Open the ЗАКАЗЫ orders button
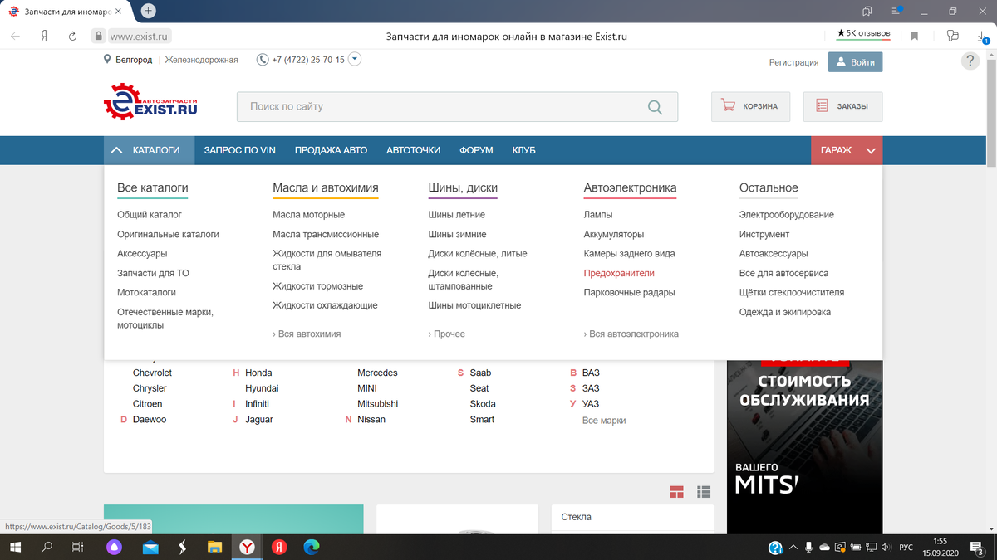This screenshot has height=560, width=997. [x=842, y=106]
